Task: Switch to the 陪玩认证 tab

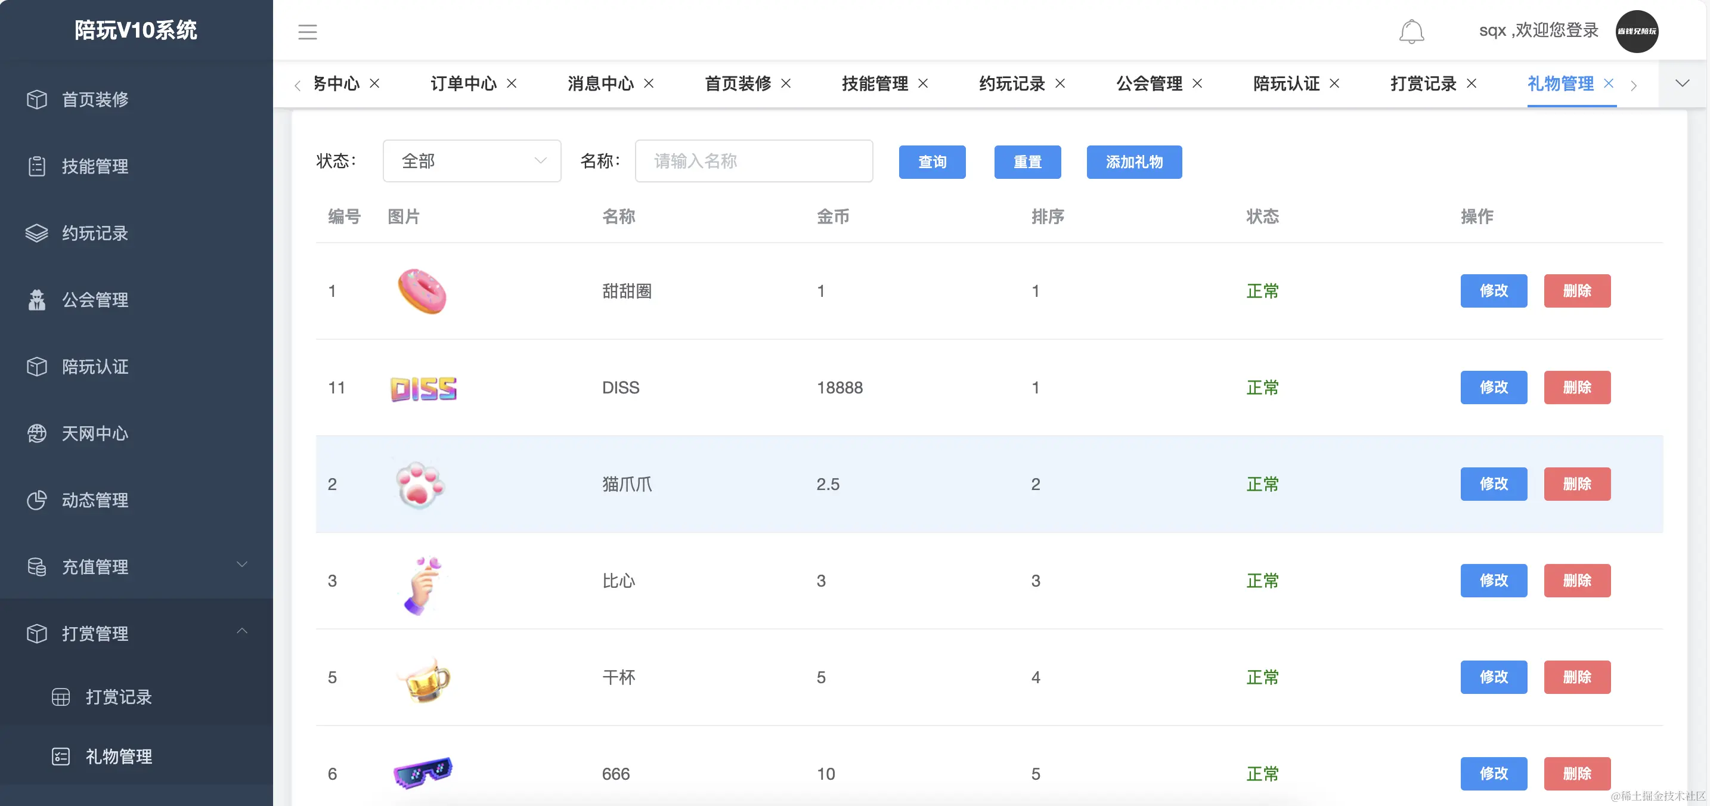Action: click(x=1286, y=83)
